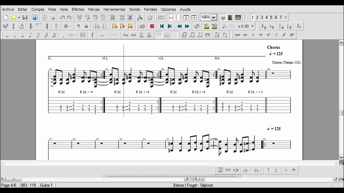Toggle the piano keyboard view icon

click(x=238, y=18)
